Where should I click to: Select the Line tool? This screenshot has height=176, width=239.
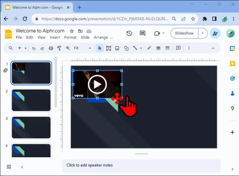tap(135, 48)
